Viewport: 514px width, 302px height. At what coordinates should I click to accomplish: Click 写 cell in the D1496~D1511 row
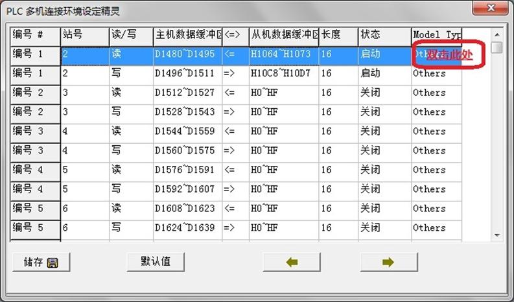click(131, 76)
